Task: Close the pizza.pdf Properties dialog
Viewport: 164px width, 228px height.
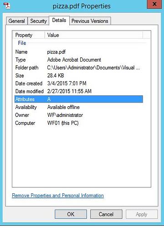Action: tap(154, 4)
